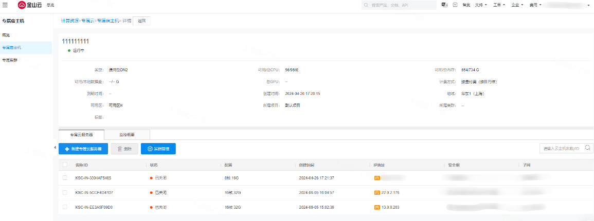
Task: Check the box for KSC-IN-3304AF5485
Action: pyautogui.click(x=65, y=178)
